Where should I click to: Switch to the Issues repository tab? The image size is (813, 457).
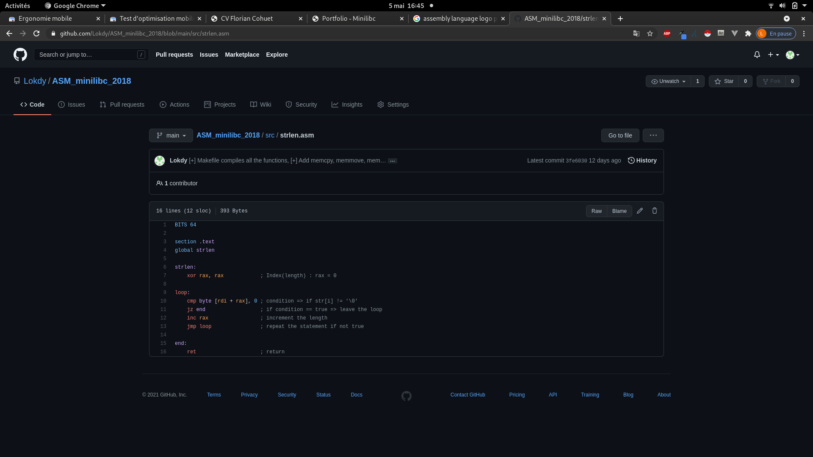click(x=72, y=105)
